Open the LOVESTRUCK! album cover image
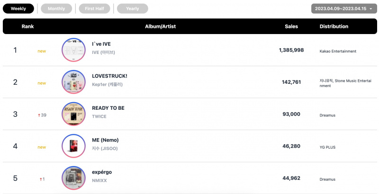Image resolution: width=379 pixels, height=194 pixels. point(74,82)
